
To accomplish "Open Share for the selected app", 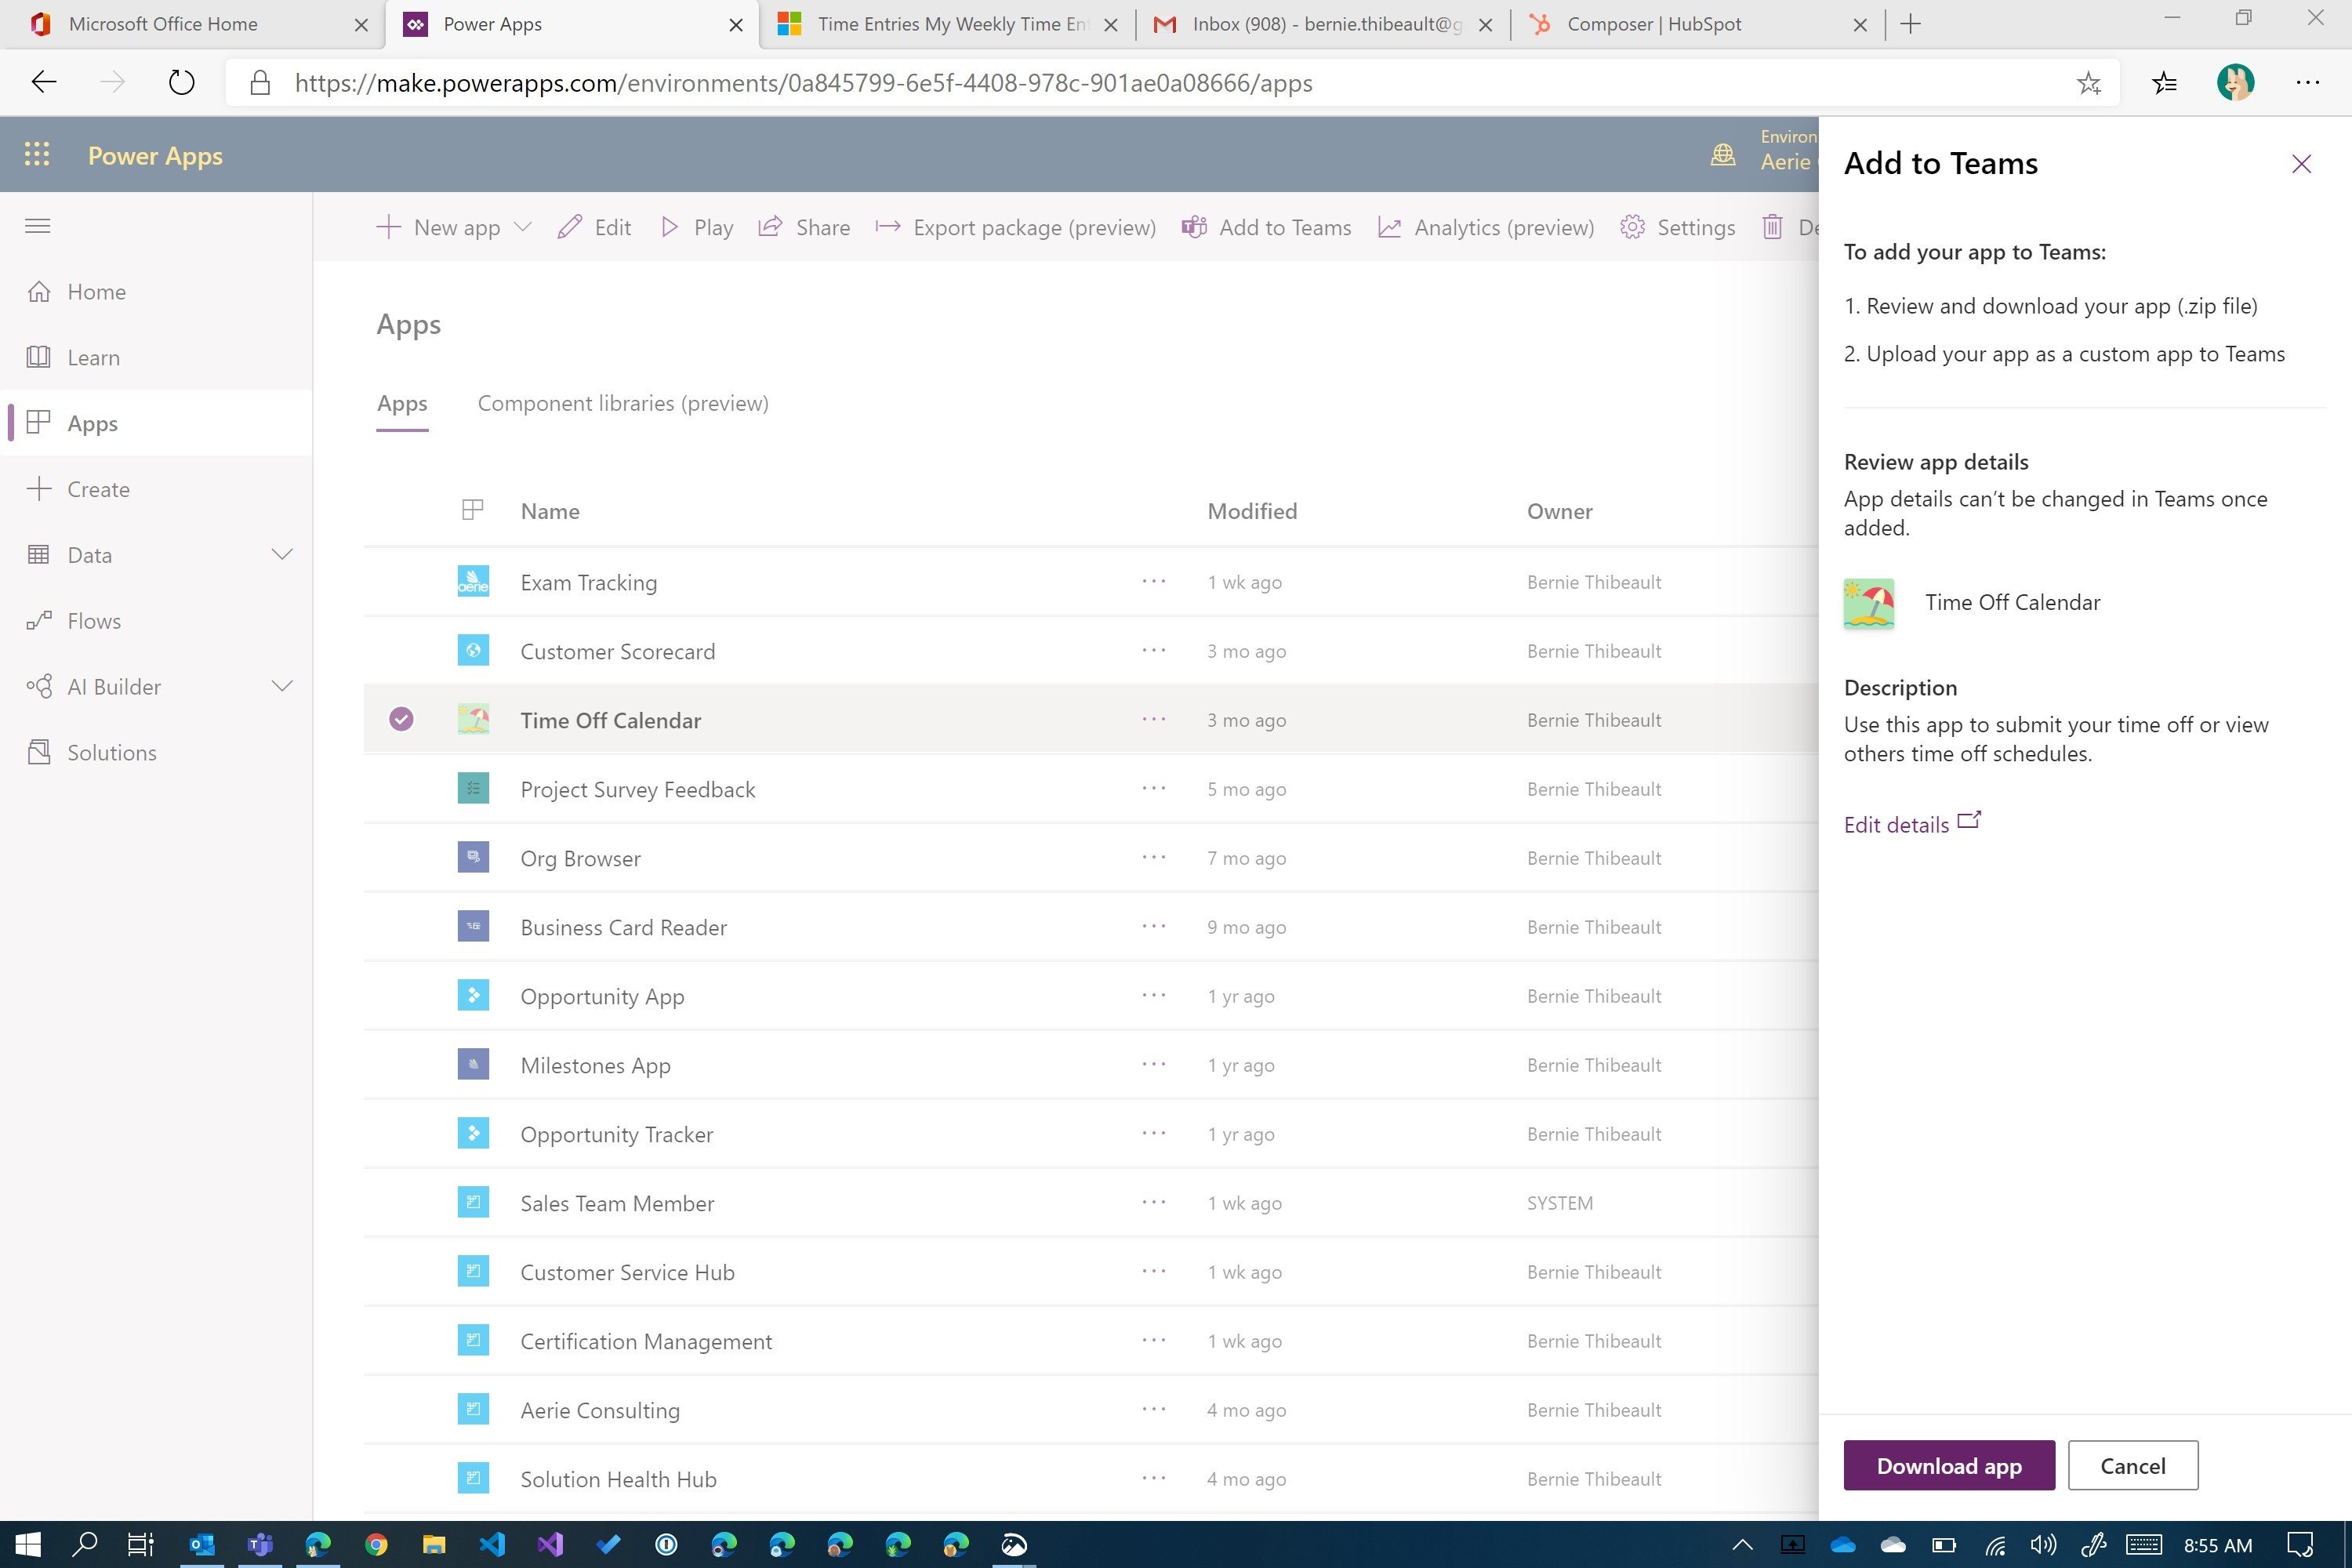I will tap(804, 227).
